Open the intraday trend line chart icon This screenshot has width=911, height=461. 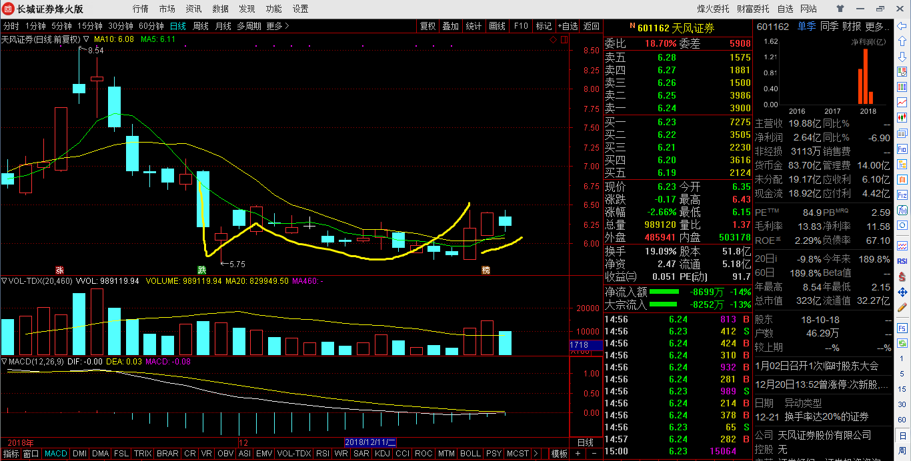coord(902,102)
